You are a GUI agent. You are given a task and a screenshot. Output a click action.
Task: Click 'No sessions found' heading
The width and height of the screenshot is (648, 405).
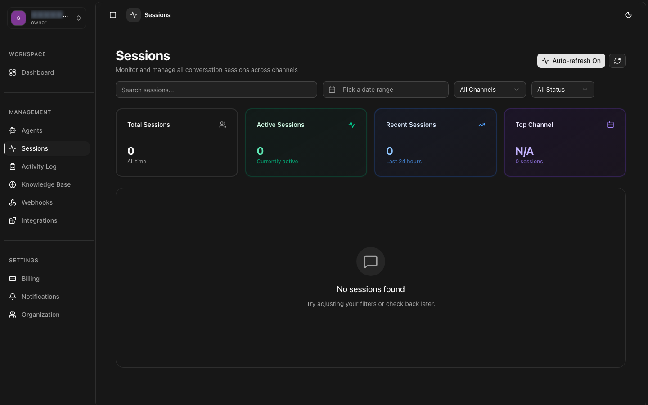371,289
